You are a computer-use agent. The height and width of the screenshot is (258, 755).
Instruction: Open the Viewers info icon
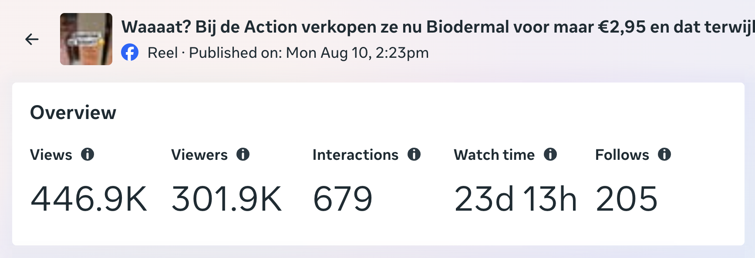(243, 154)
